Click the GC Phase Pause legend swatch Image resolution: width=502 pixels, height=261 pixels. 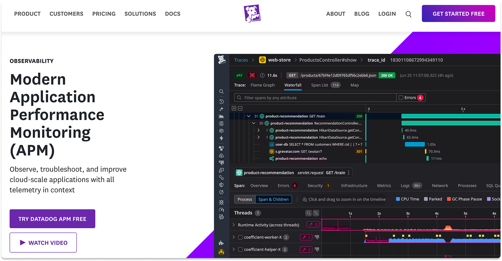point(449,199)
